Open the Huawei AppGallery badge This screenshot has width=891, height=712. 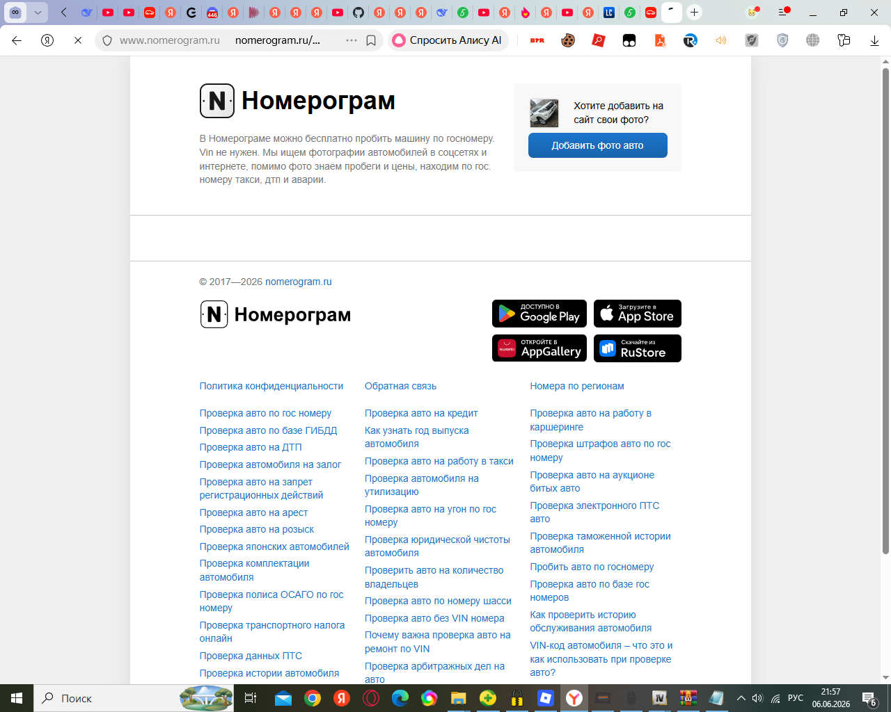(x=539, y=348)
